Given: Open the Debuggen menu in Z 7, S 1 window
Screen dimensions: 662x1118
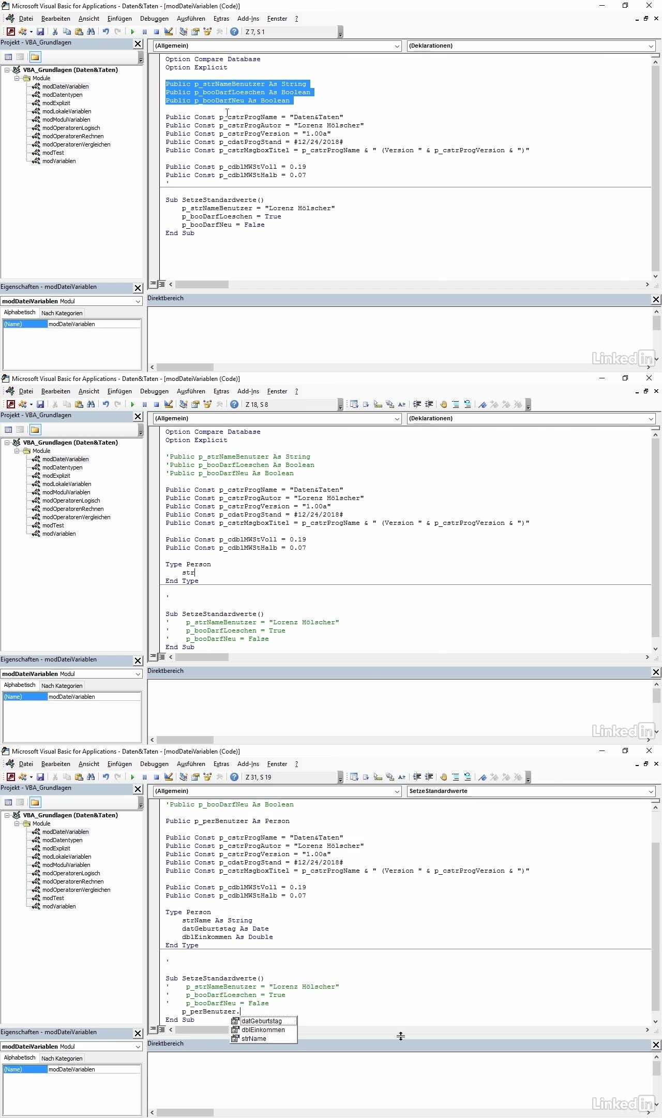Looking at the screenshot, I should pos(154,19).
